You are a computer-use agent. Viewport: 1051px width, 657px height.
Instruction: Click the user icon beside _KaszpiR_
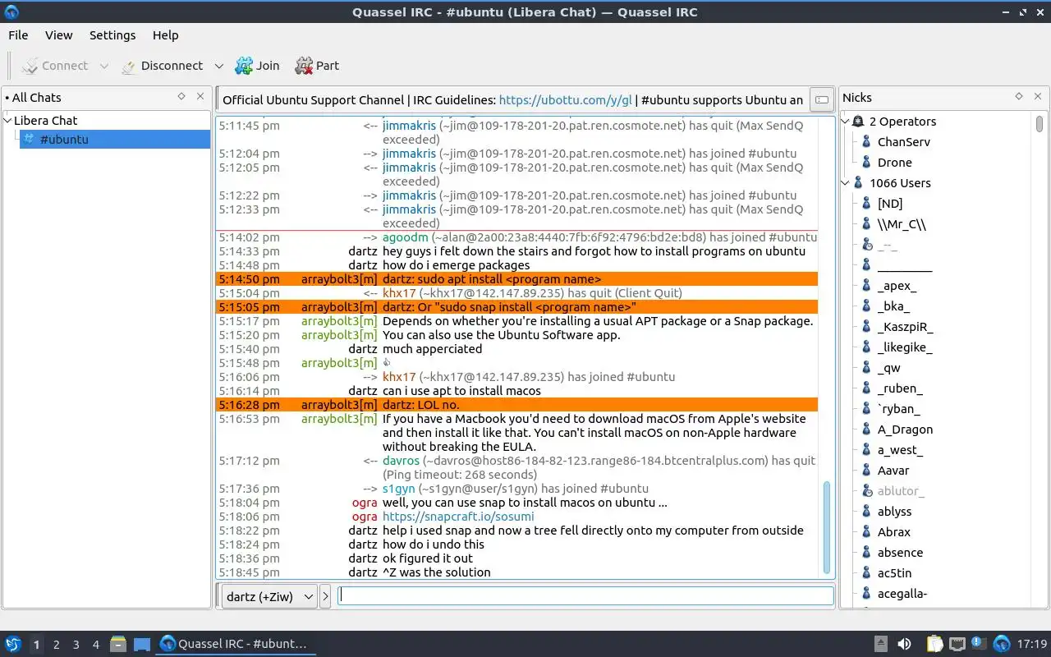[866, 327]
